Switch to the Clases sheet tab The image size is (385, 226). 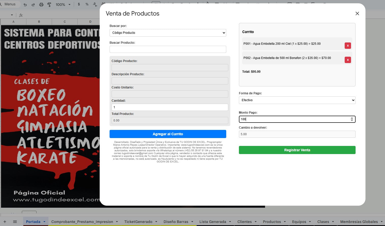323,222
